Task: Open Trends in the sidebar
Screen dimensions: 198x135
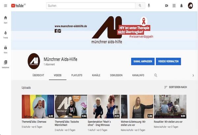Action: pyautogui.click(x=6, y=35)
